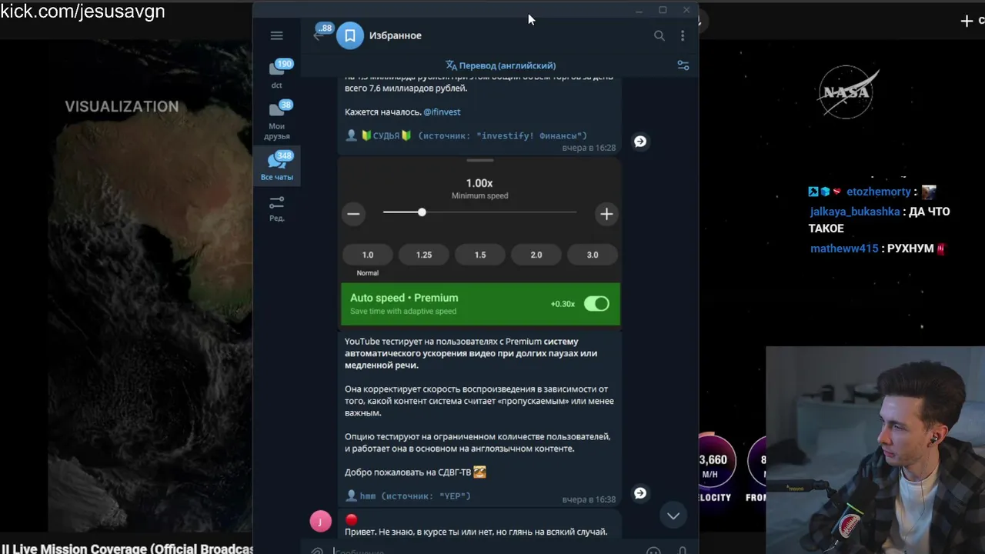Open the dct chat folder

tap(277, 75)
